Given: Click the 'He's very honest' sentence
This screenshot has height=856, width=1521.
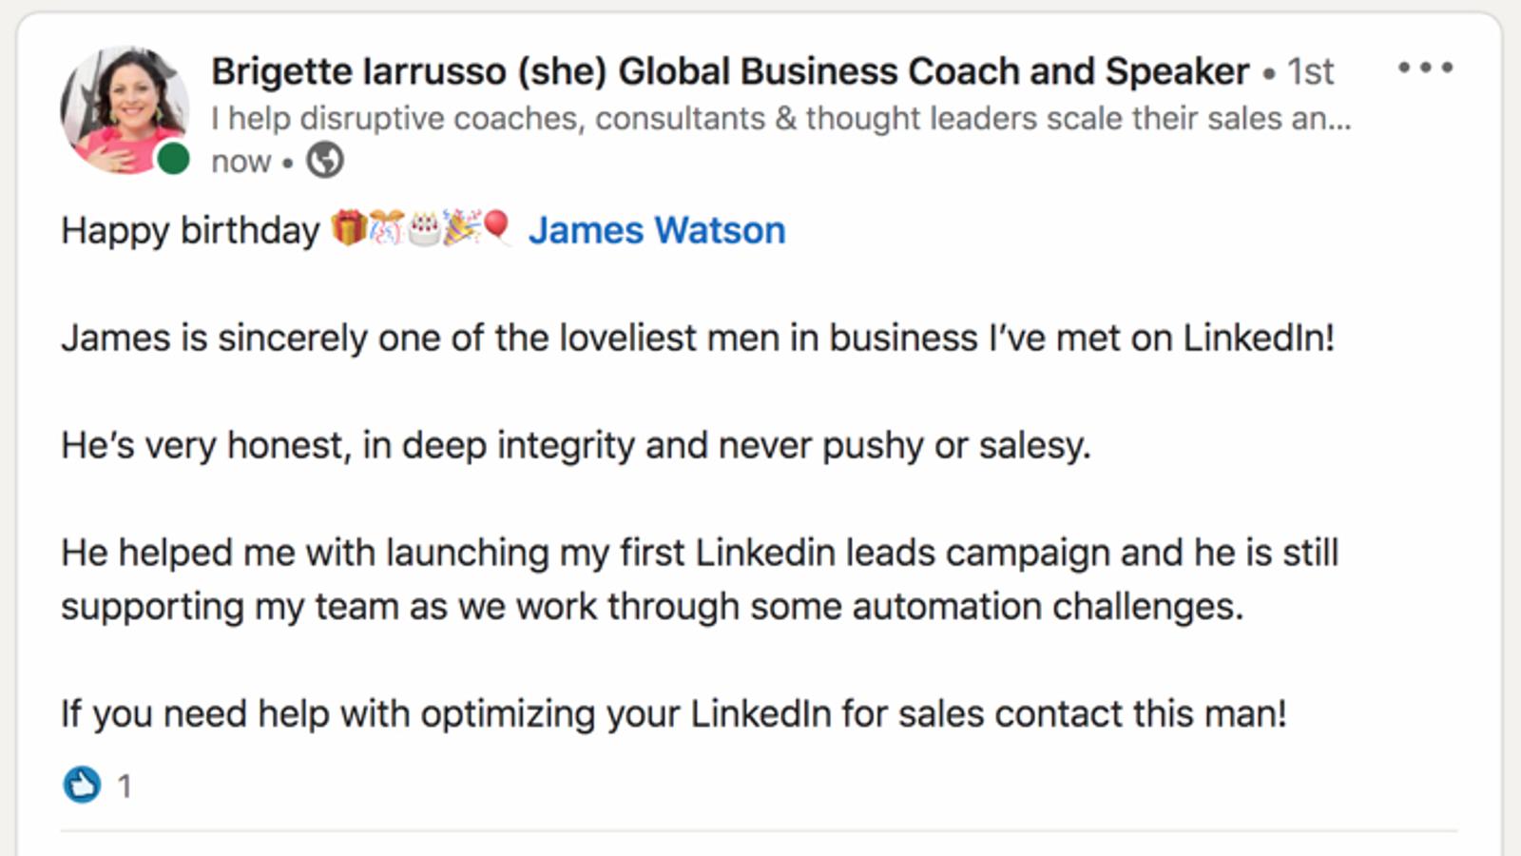Looking at the screenshot, I should tap(575, 446).
